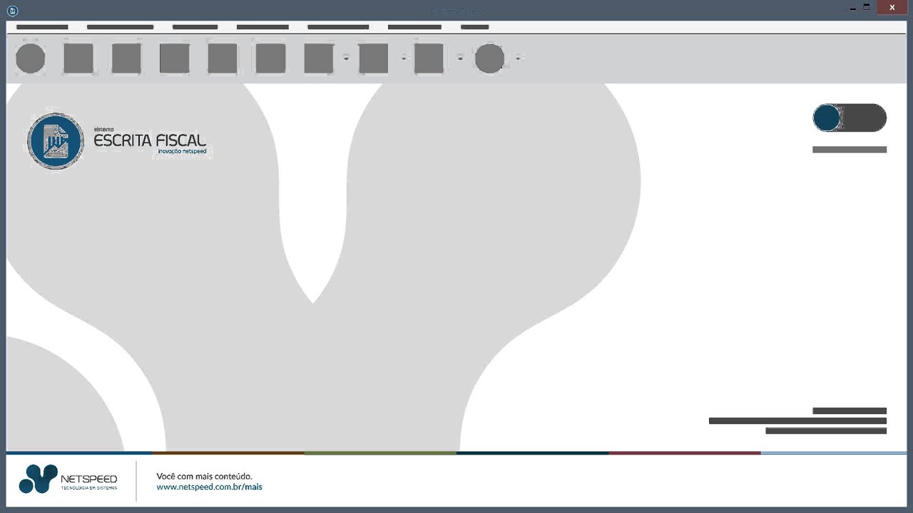Image resolution: width=913 pixels, height=513 pixels.
Task: Open the last, shortest menu bar item
Action: tap(475, 27)
